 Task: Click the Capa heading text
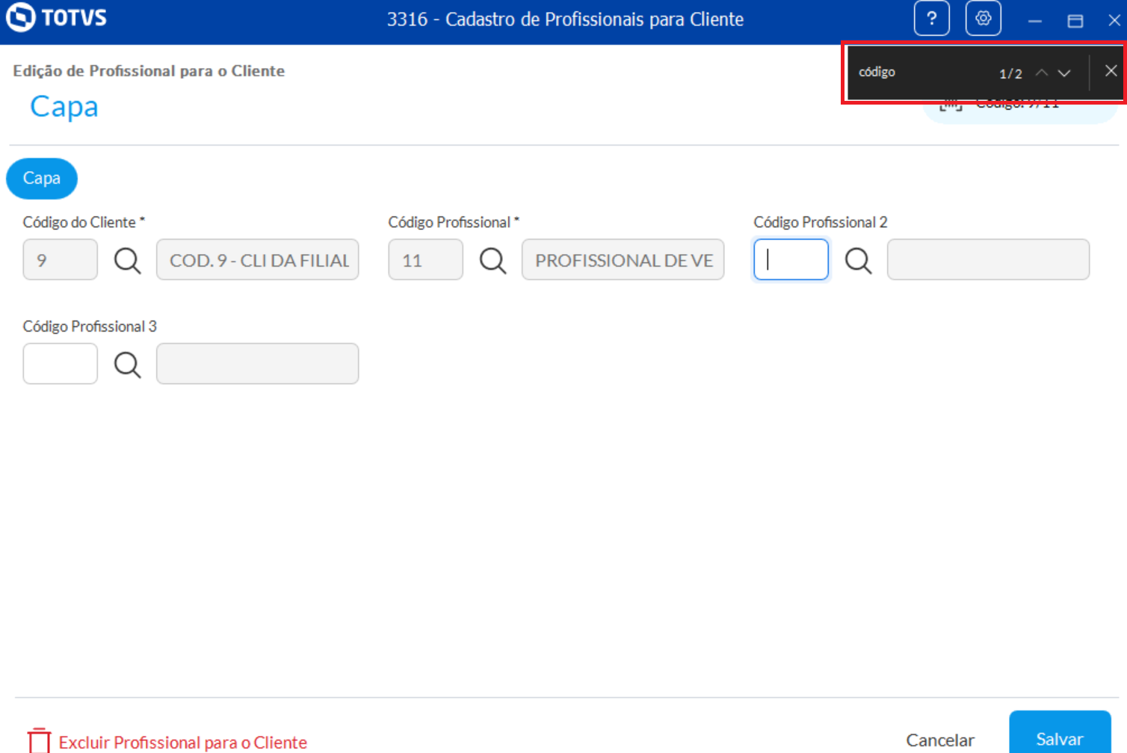point(64,107)
